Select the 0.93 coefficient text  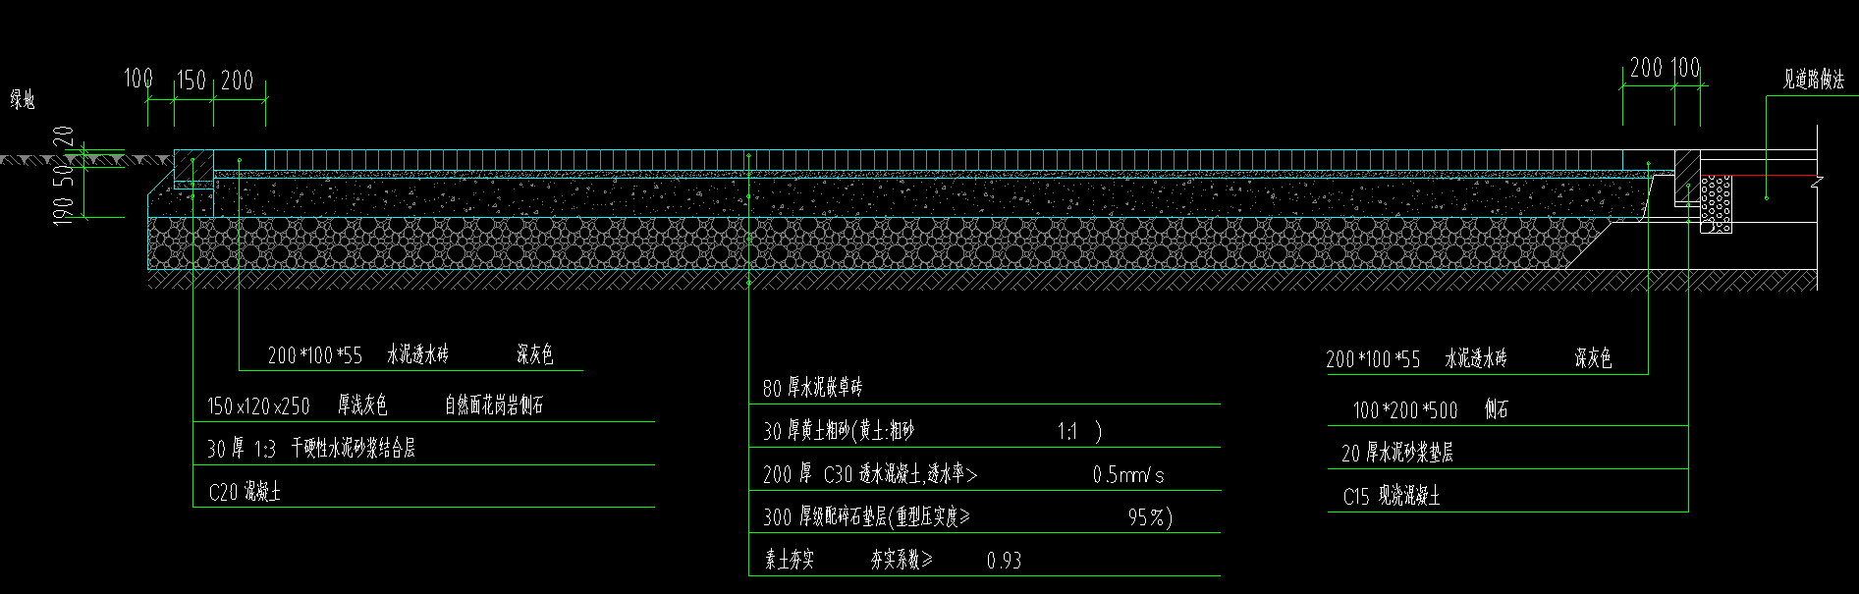(x=1004, y=561)
